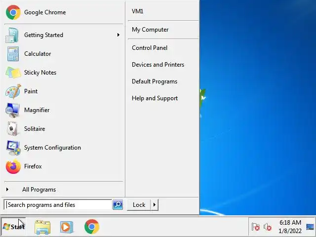Open Control Panel
The height and width of the screenshot is (237, 316).
point(150,48)
